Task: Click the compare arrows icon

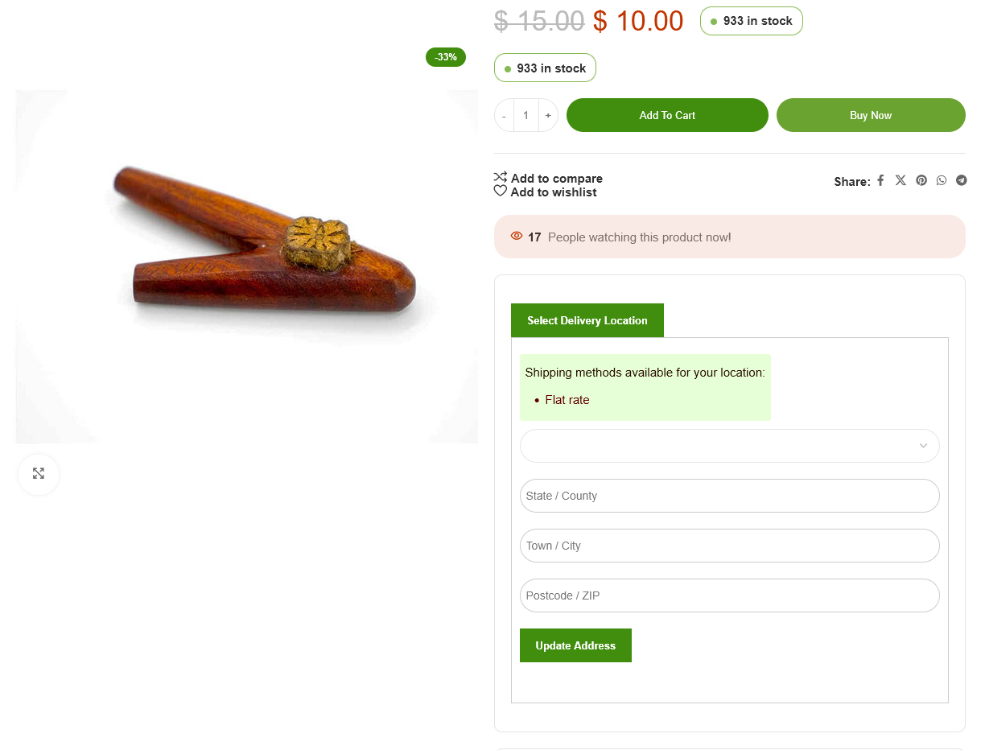Action: [x=501, y=178]
